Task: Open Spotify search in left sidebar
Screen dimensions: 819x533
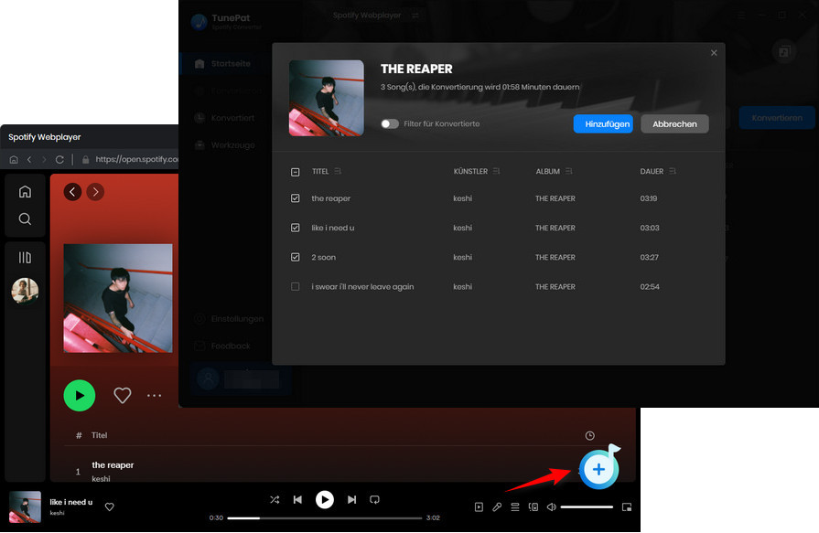Action: point(25,219)
